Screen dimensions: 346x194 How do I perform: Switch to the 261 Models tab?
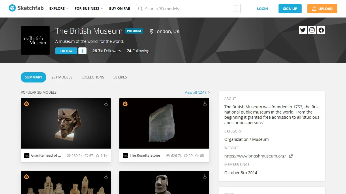62,77
